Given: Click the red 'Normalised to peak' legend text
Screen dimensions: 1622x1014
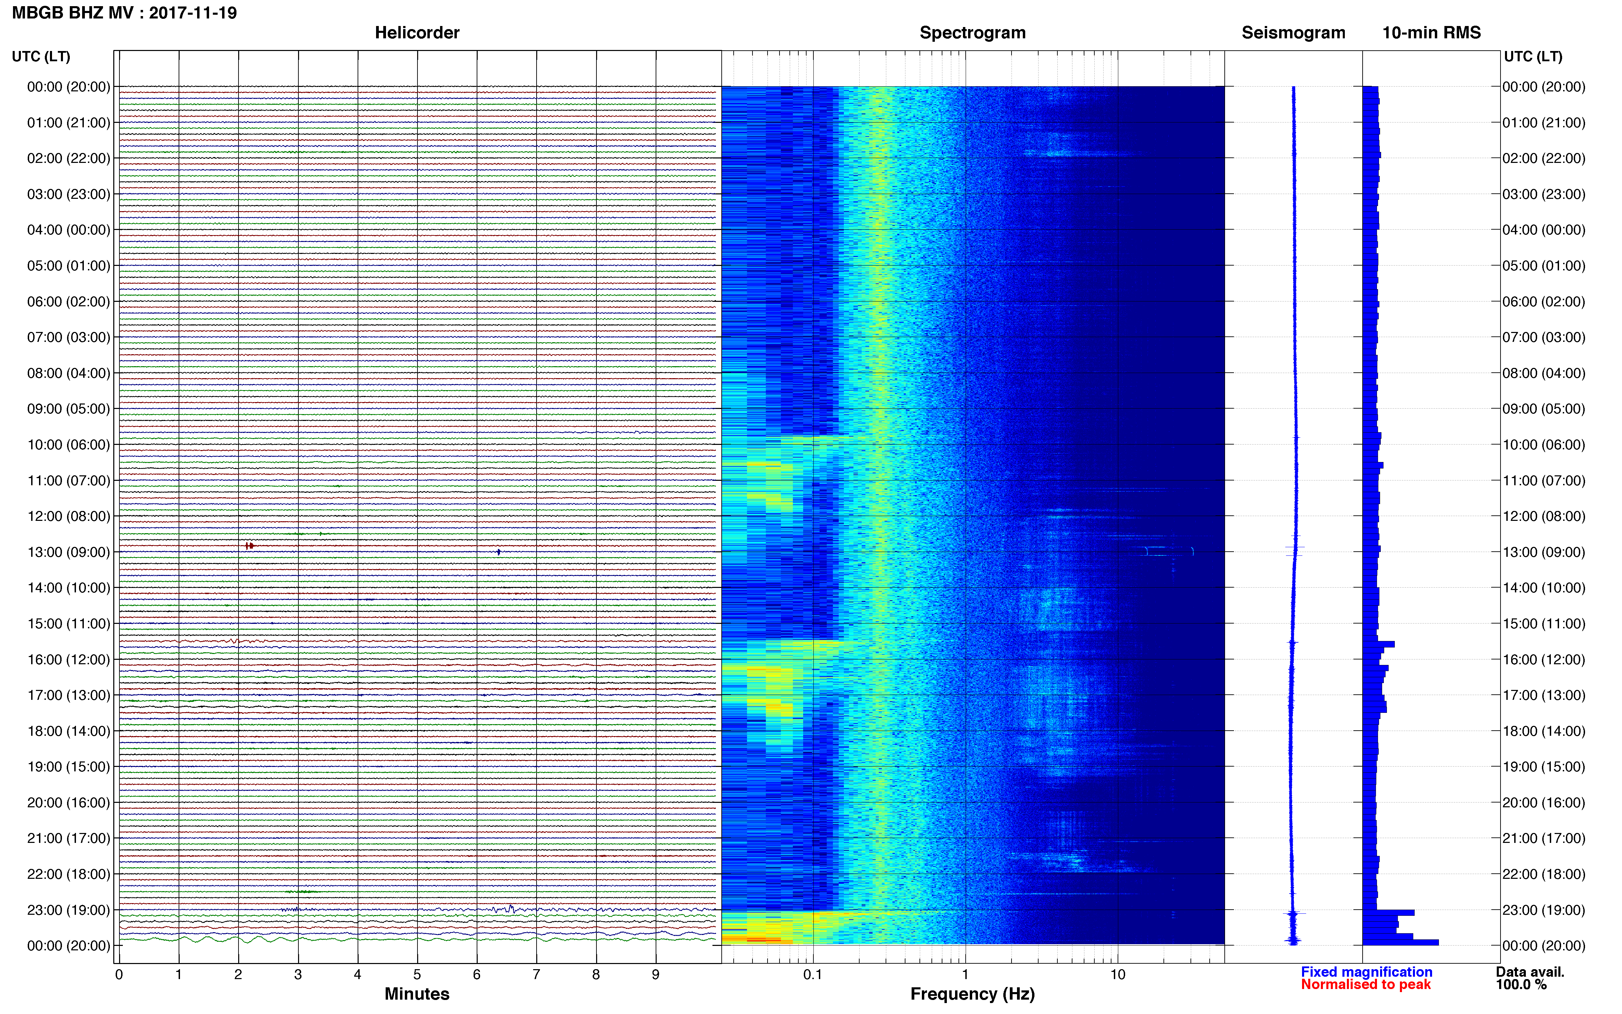Looking at the screenshot, I should [1365, 985].
